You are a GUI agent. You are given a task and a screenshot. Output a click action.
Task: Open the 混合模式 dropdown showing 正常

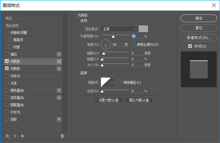[x=119, y=29]
